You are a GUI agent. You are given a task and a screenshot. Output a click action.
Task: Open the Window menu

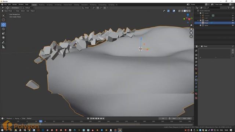pyautogui.click(x=21, y=4)
